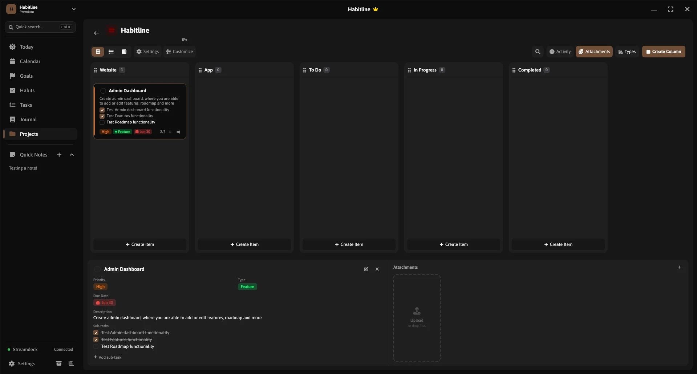
Task: Open sidebar Settings at the bottom
Action: point(22,363)
